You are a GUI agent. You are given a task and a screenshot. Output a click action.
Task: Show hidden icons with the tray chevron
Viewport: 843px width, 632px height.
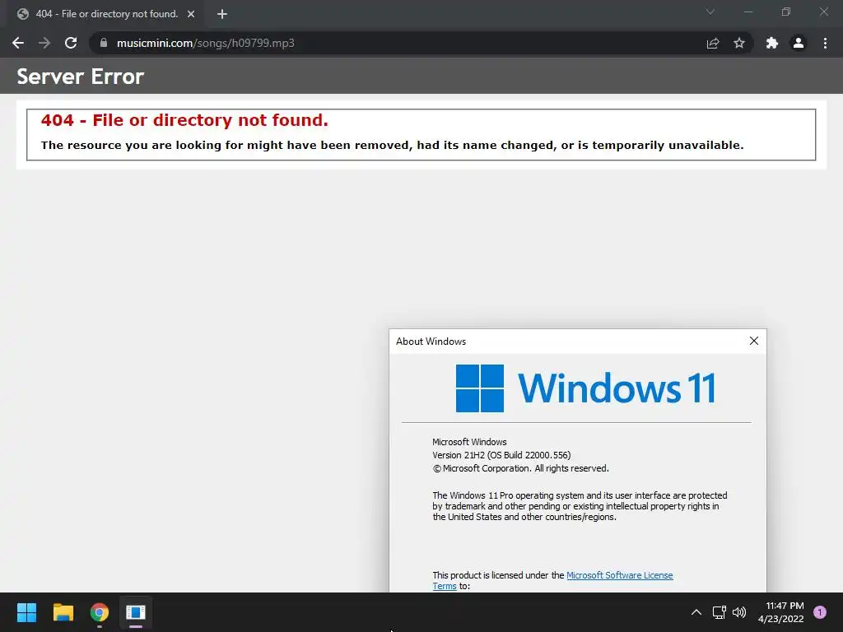pyautogui.click(x=696, y=612)
